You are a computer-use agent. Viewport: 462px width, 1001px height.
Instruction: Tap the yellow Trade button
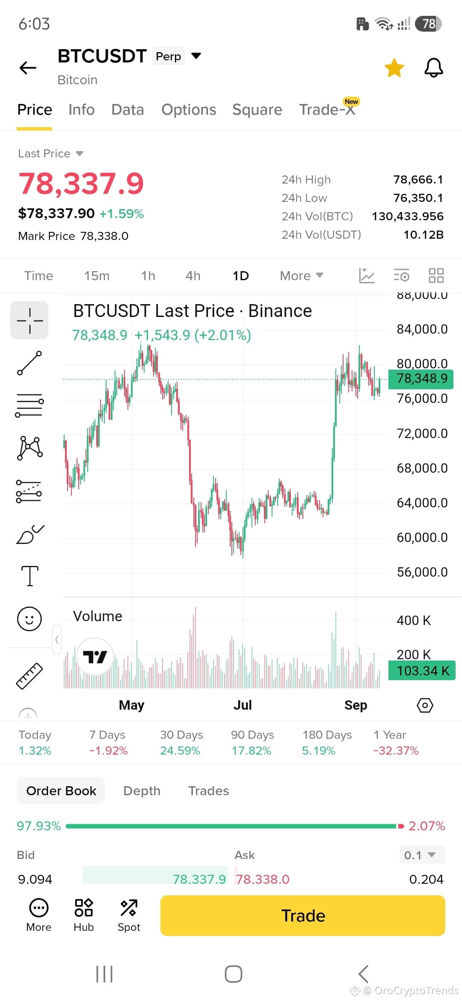coord(302,915)
